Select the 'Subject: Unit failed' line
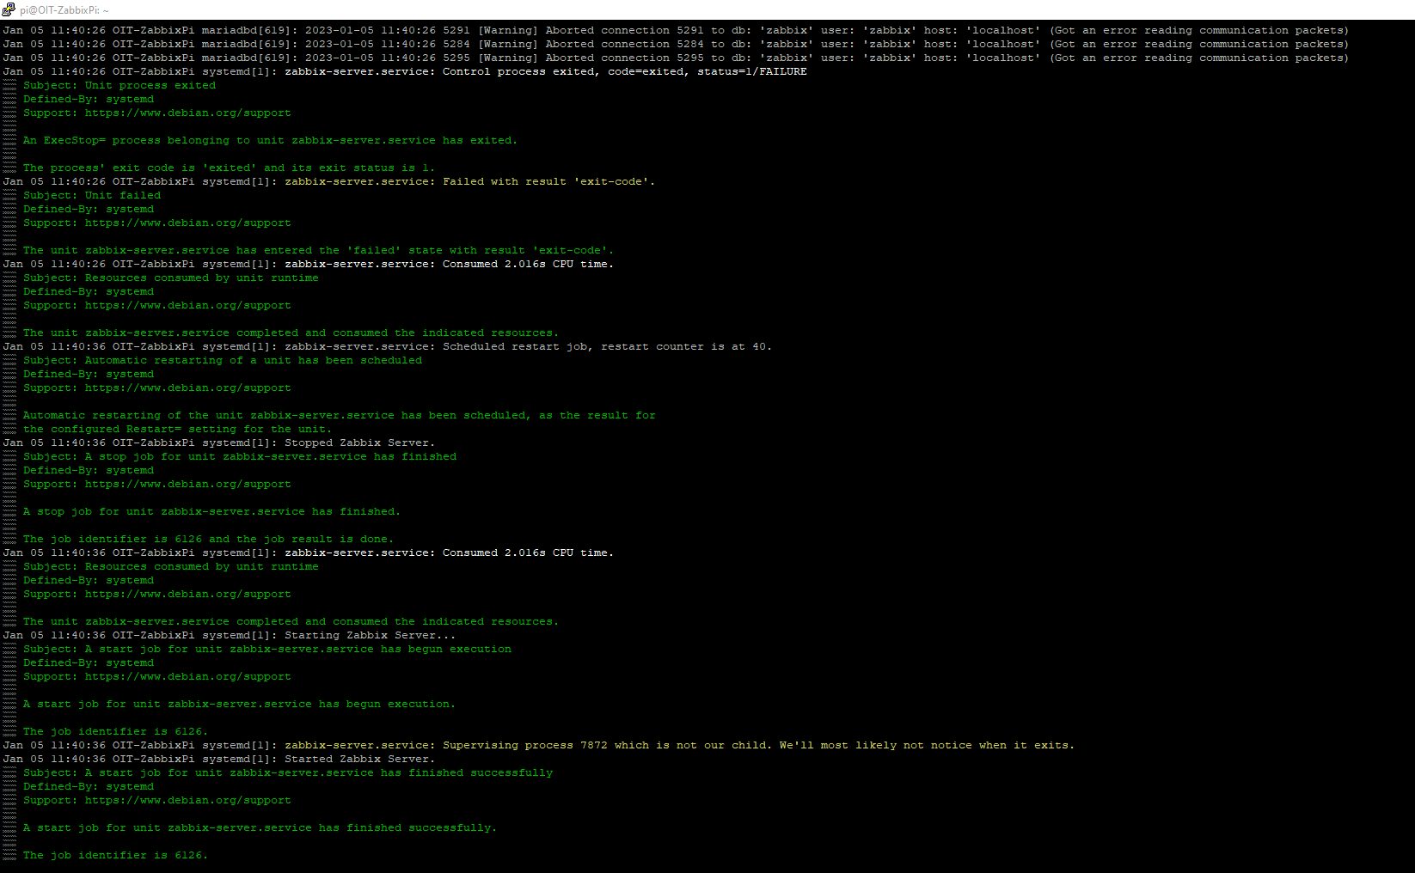The image size is (1415, 873). pyautogui.click(x=92, y=195)
